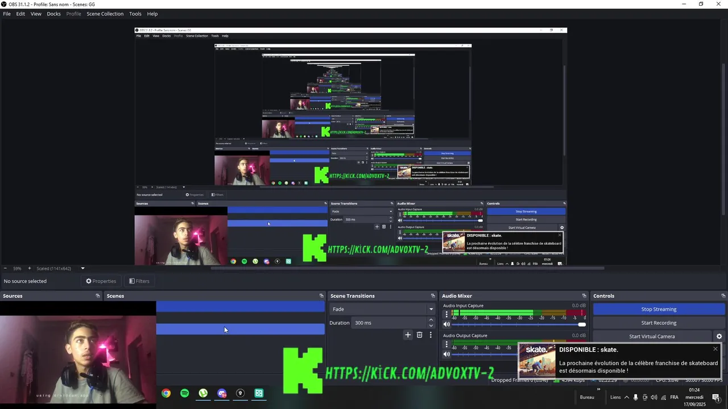Click the preview horizontal scrollbar

point(407,268)
